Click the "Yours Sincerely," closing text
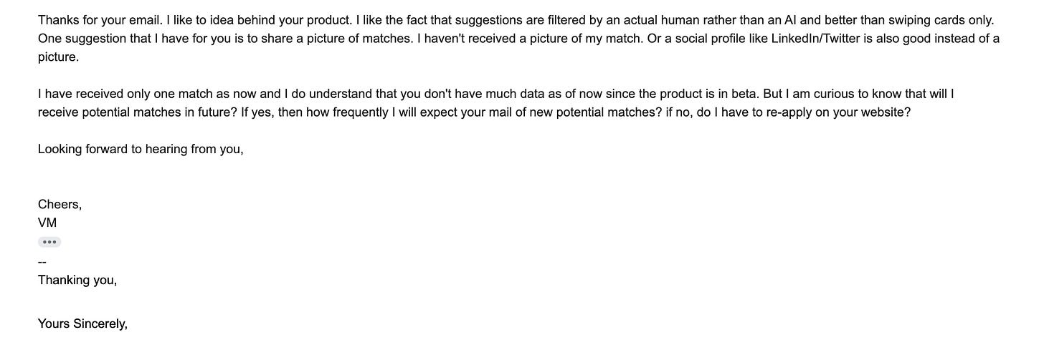The image size is (1044, 355). 82,324
